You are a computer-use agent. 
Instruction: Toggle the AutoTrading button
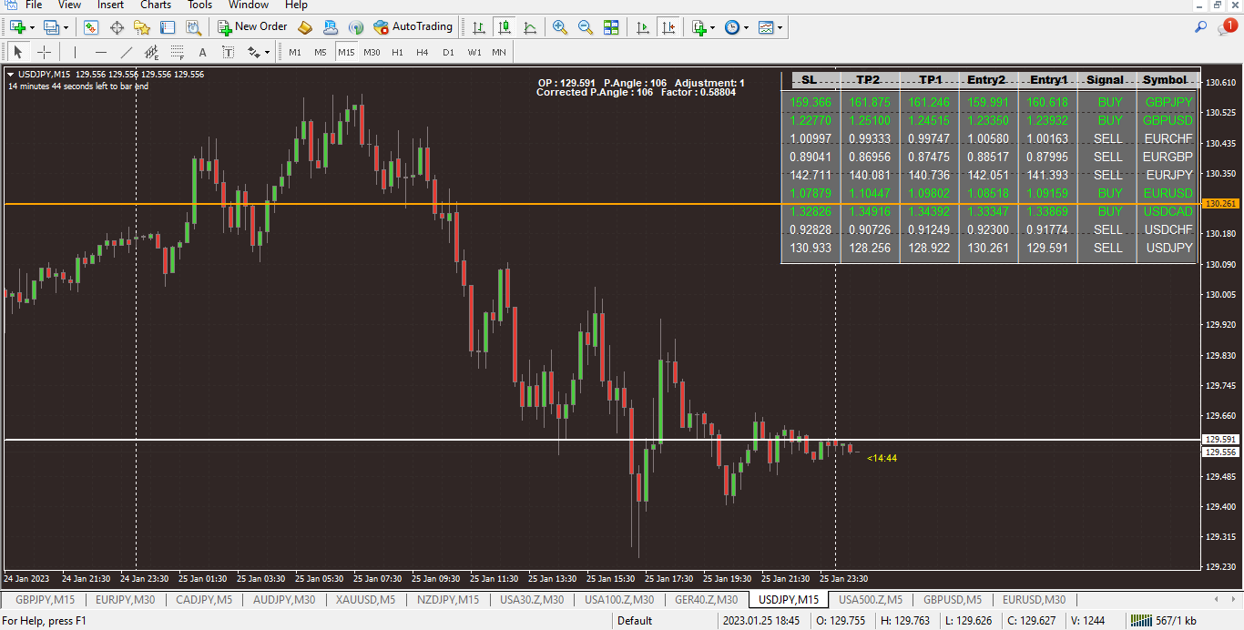[413, 27]
